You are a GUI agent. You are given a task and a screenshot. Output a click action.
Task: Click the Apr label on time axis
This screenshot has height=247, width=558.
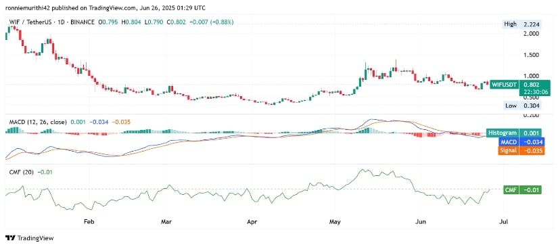click(x=253, y=222)
